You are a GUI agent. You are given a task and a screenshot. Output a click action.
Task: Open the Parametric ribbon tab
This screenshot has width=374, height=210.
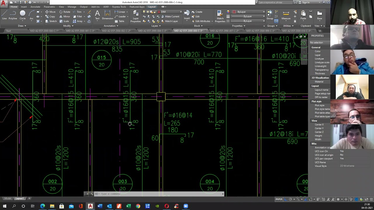click(x=49, y=7)
